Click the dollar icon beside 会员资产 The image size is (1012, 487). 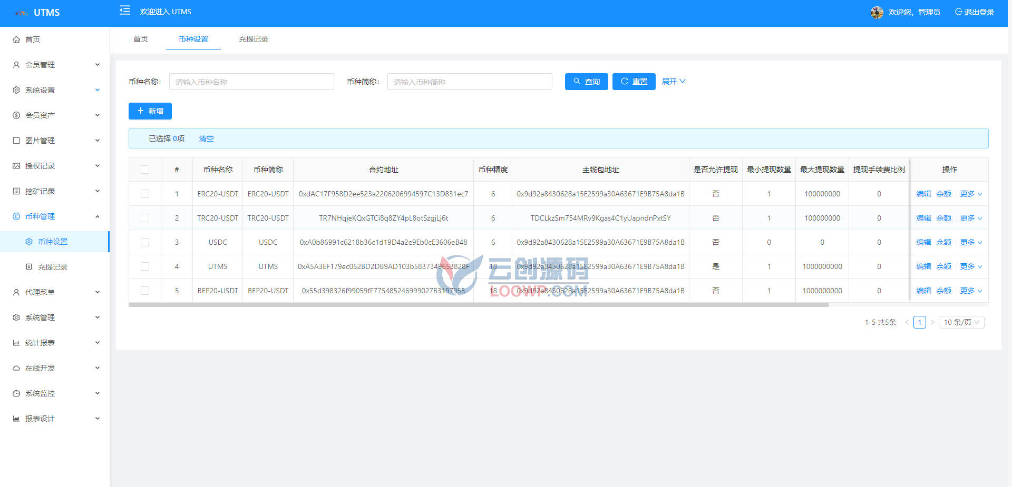click(16, 115)
